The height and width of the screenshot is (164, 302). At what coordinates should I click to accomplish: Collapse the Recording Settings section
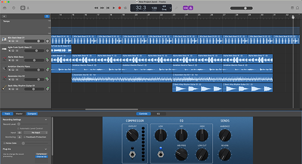coord(46,120)
